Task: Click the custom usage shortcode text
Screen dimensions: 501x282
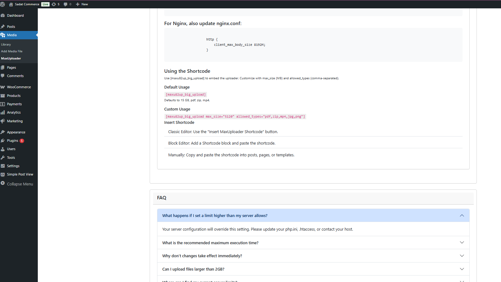Action: coord(235,117)
